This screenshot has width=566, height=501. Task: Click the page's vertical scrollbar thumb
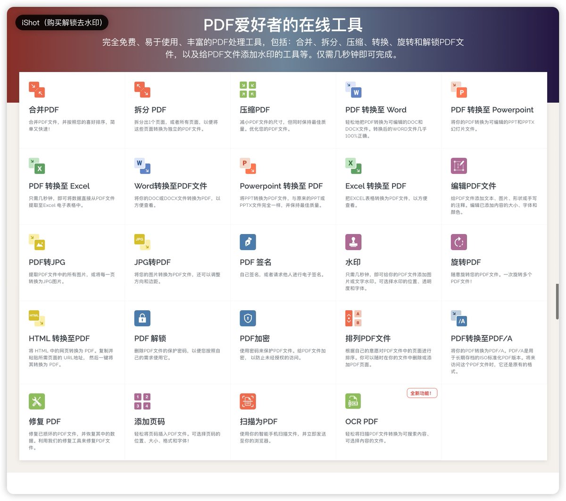[558, 302]
